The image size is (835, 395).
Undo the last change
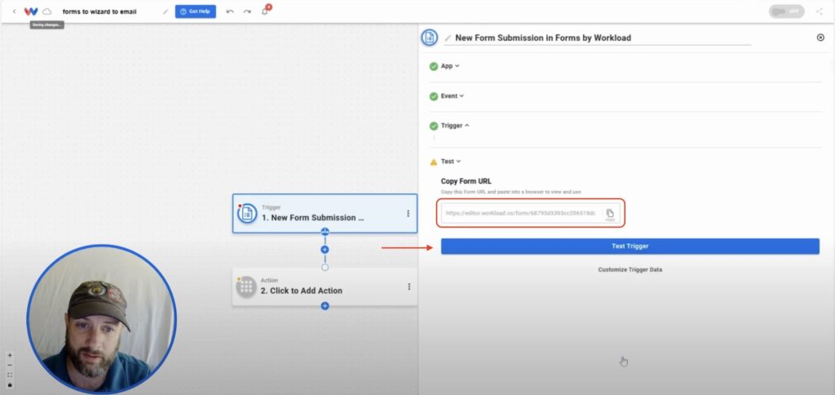[x=230, y=11]
